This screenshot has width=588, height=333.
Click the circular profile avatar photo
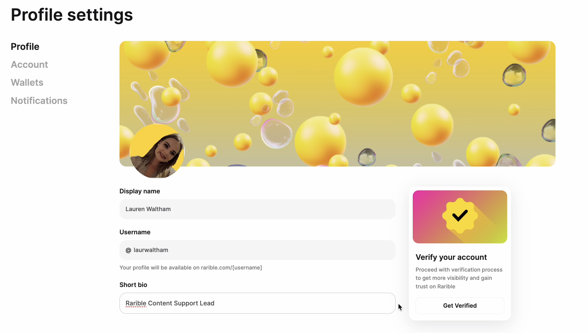[157, 151]
